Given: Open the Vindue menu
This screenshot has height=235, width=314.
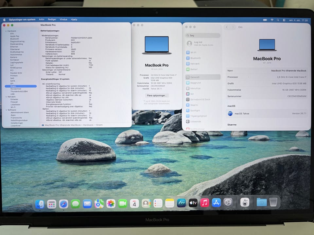Looking at the screenshot, I should point(63,19).
